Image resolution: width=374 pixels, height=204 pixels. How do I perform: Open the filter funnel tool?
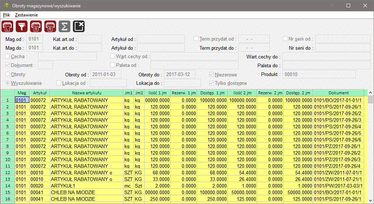[22, 27]
